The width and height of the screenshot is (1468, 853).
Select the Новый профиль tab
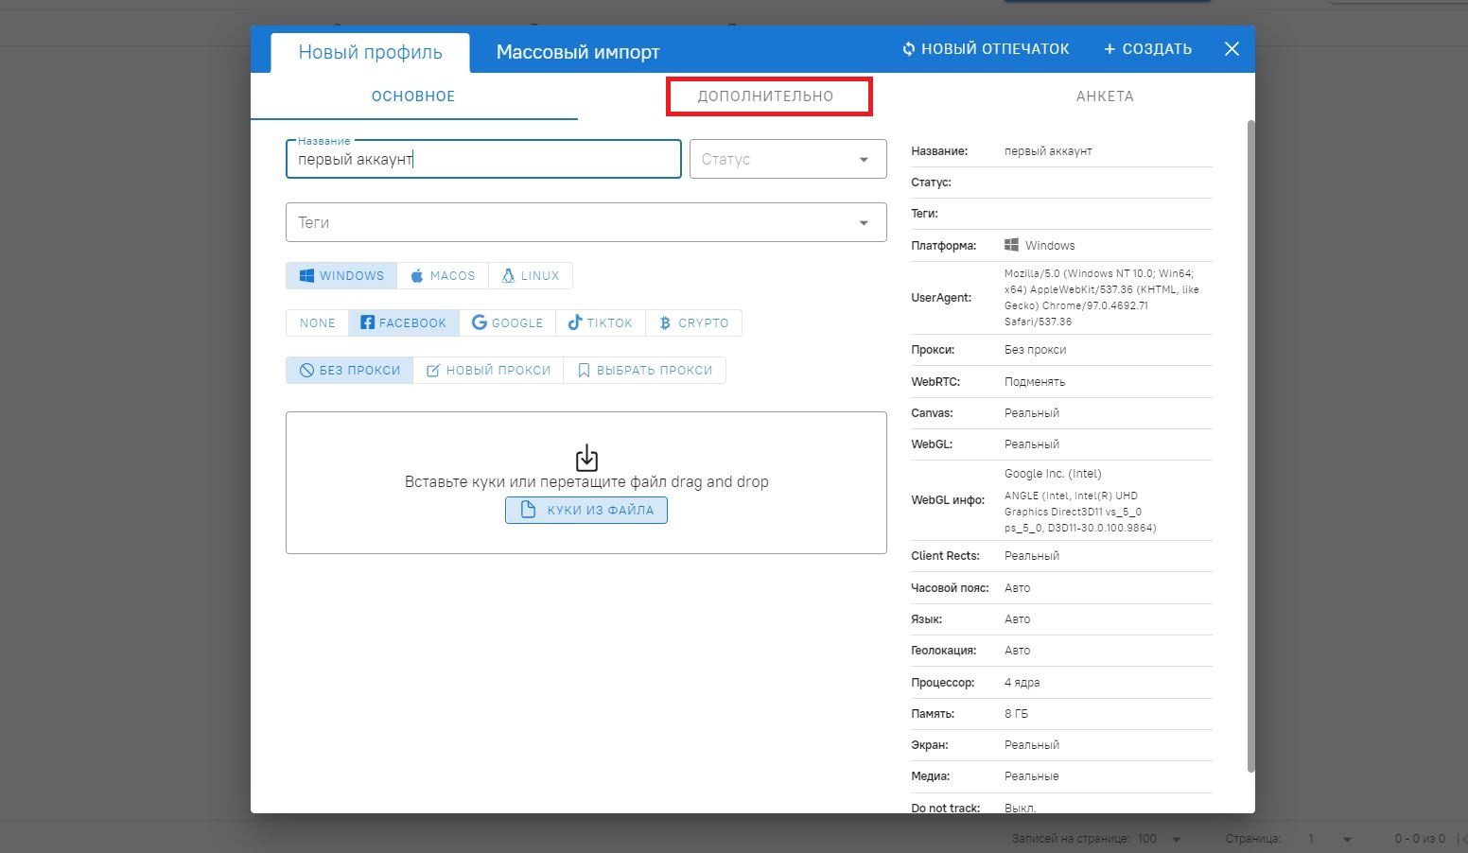(x=370, y=52)
